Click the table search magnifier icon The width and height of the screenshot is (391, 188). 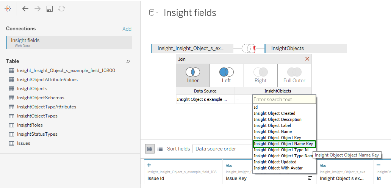[x=128, y=61]
